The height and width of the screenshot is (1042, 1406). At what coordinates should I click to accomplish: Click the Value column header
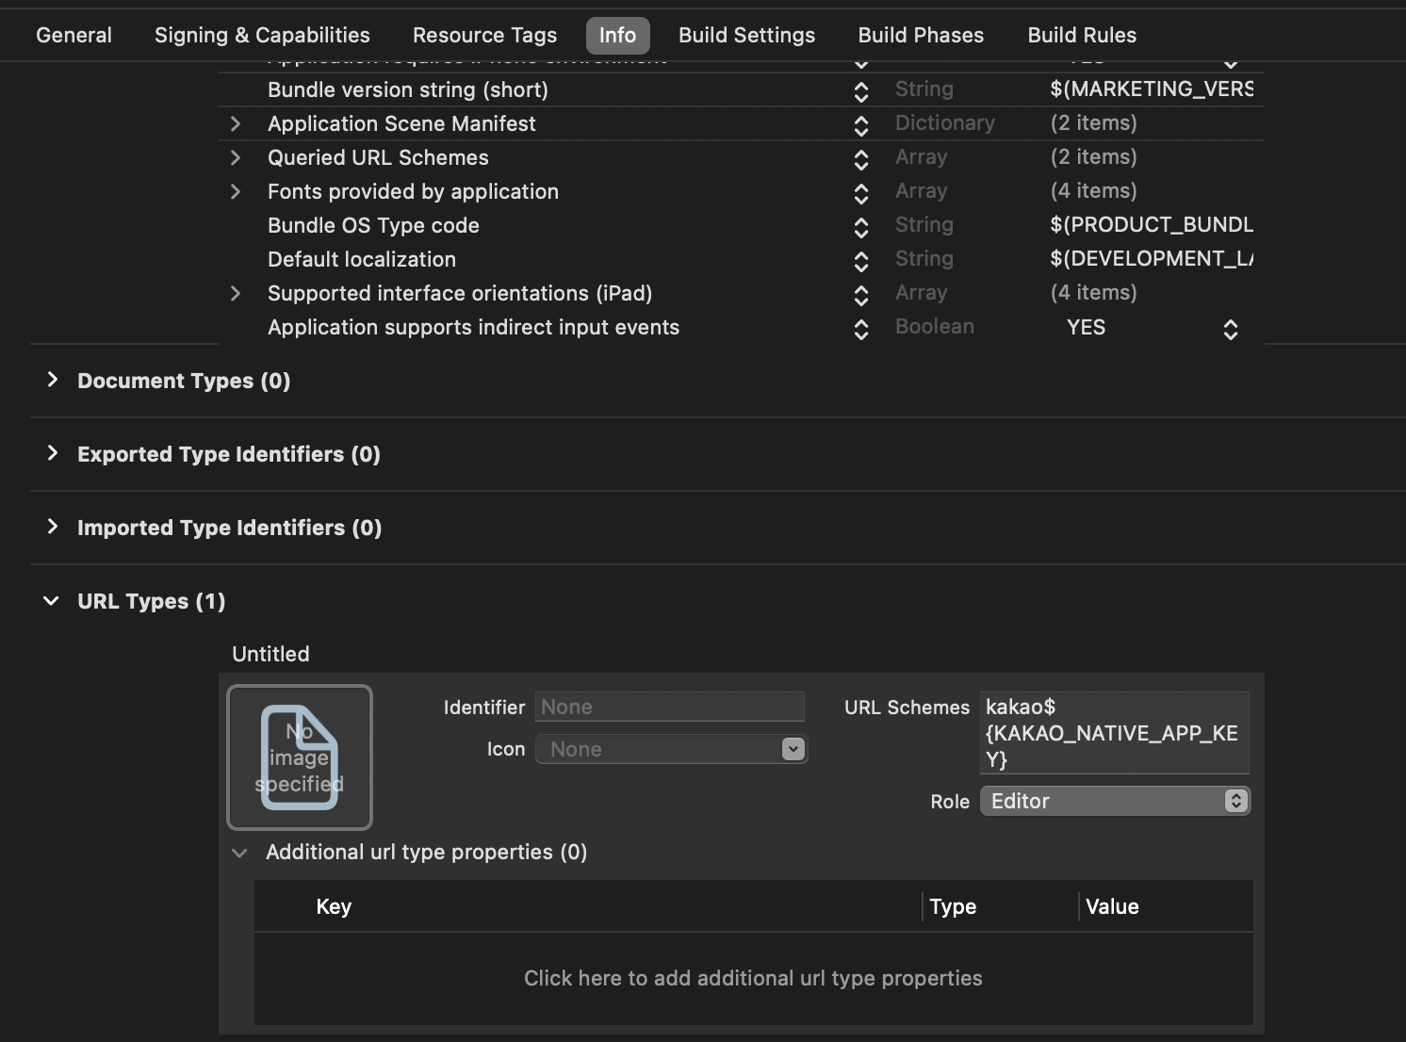[1112, 906]
